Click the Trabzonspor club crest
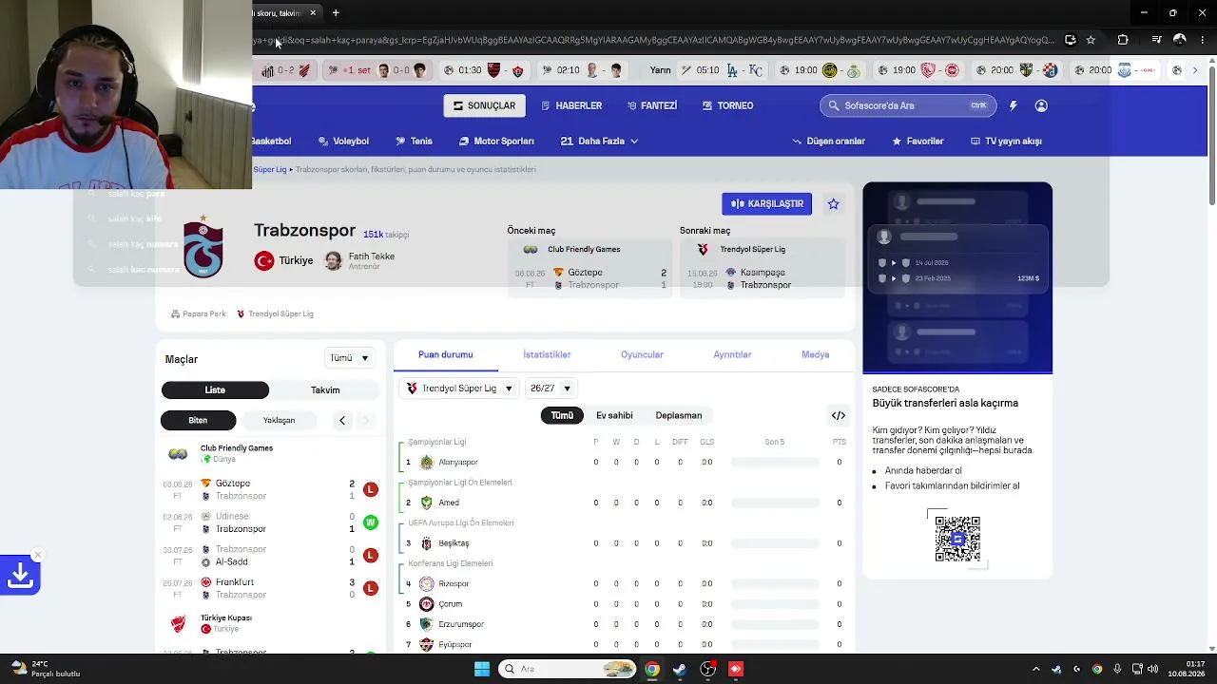Viewport: 1217px width, 684px height. tap(203, 247)
